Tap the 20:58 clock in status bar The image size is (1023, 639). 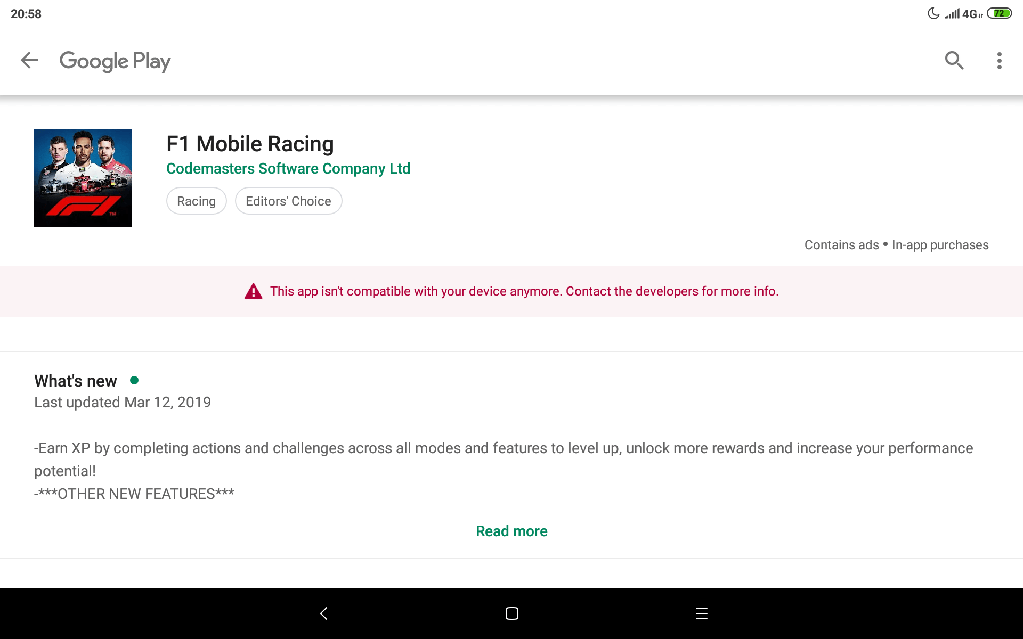26,14
